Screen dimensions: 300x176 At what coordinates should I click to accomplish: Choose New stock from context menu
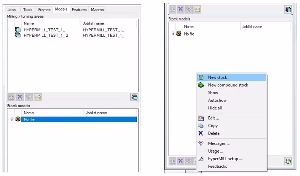[232, 77]
